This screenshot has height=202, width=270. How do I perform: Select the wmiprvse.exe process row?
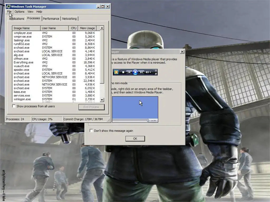[x=56, y=37]
